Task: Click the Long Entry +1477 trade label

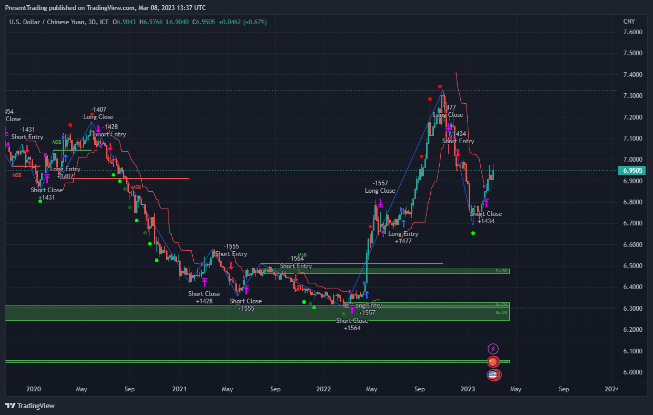Action: click(x=403, y=238)
